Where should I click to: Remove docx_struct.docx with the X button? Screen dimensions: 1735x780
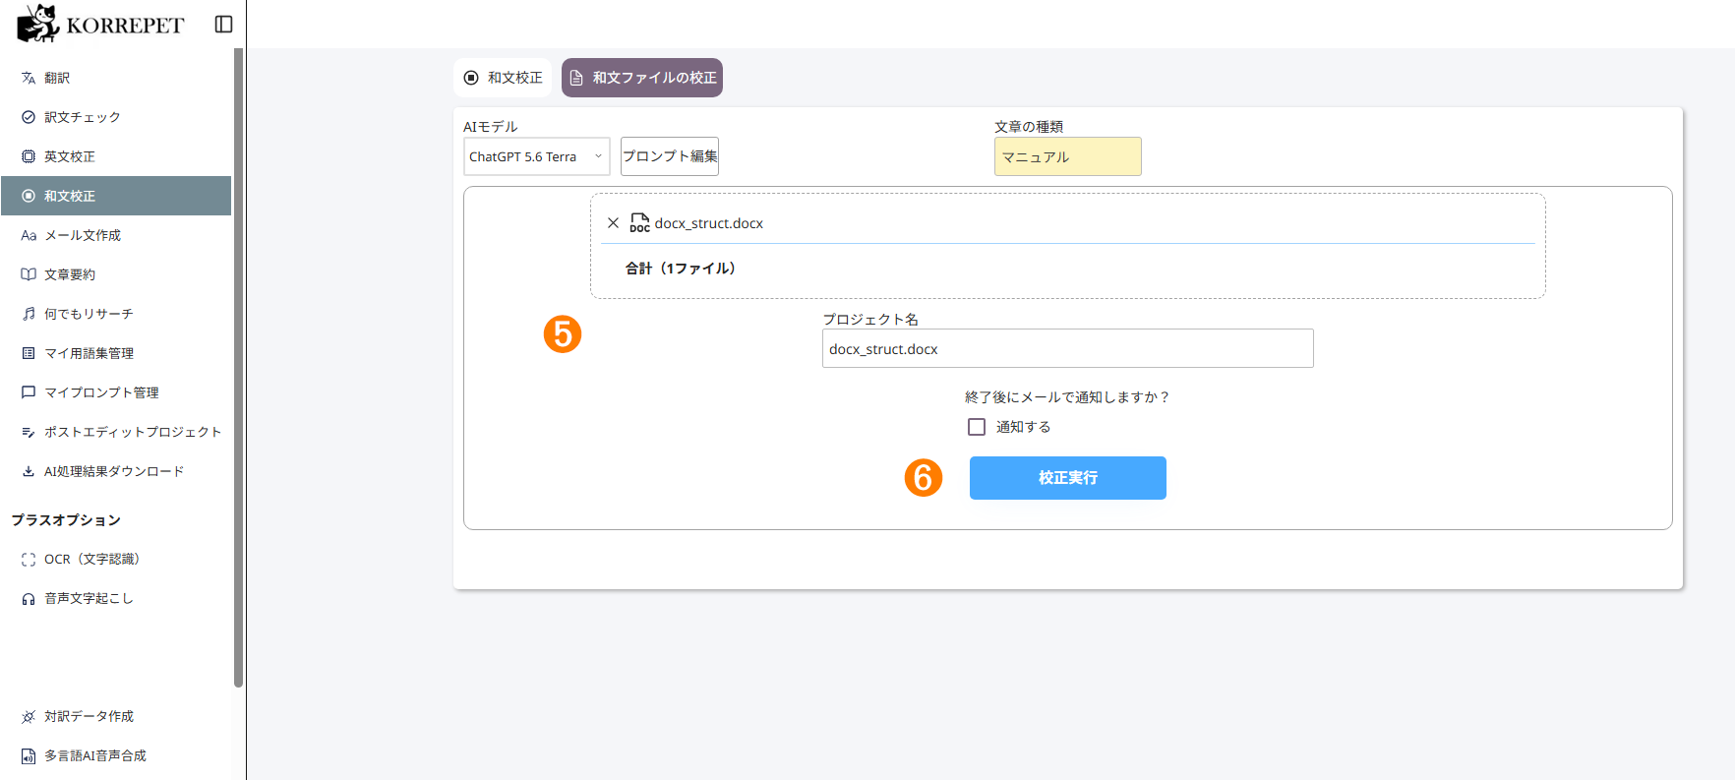click(x=613, y=223)
